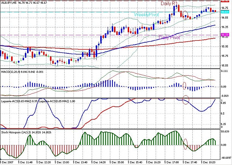Click the 0.00 value on MACD scale
The image size is (232, 165).
224,87
